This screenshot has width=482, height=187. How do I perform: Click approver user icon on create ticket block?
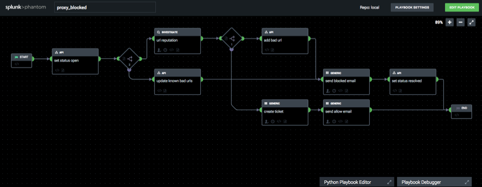click(267, 121)
